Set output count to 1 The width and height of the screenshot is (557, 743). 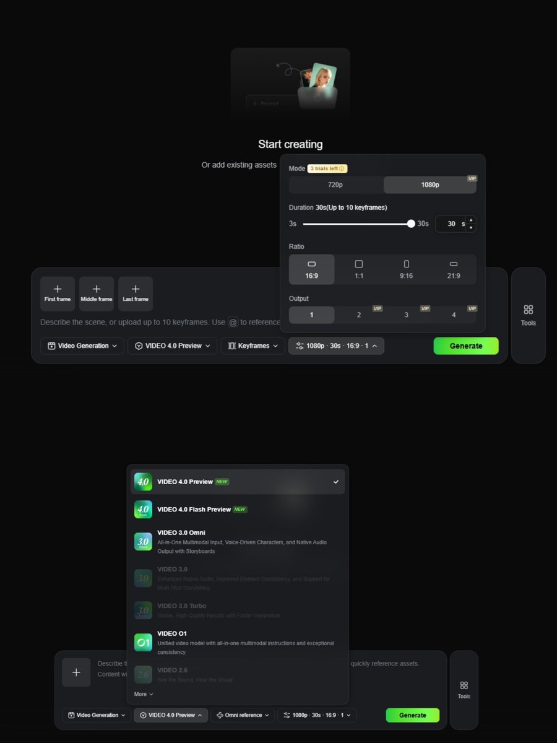312,315
